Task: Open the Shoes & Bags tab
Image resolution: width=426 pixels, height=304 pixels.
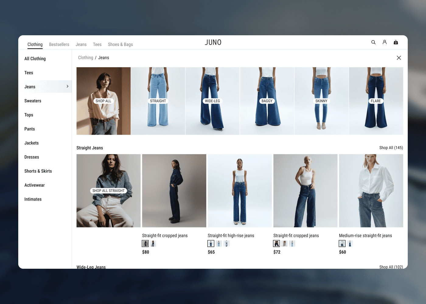Action: pyautogui.click(x=120, y=44)
